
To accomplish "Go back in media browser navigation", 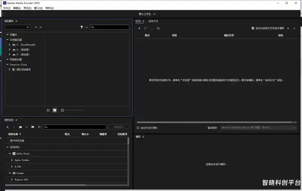I will (x=36, y=27).
